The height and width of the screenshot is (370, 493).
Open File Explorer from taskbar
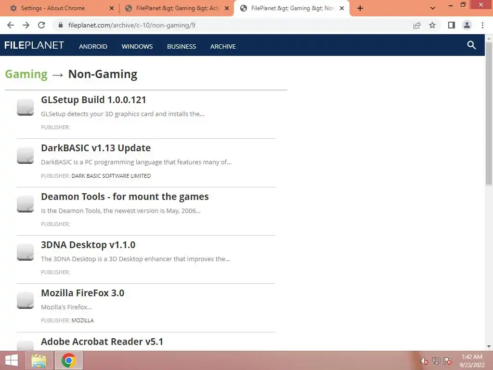[x=39, y=360]
